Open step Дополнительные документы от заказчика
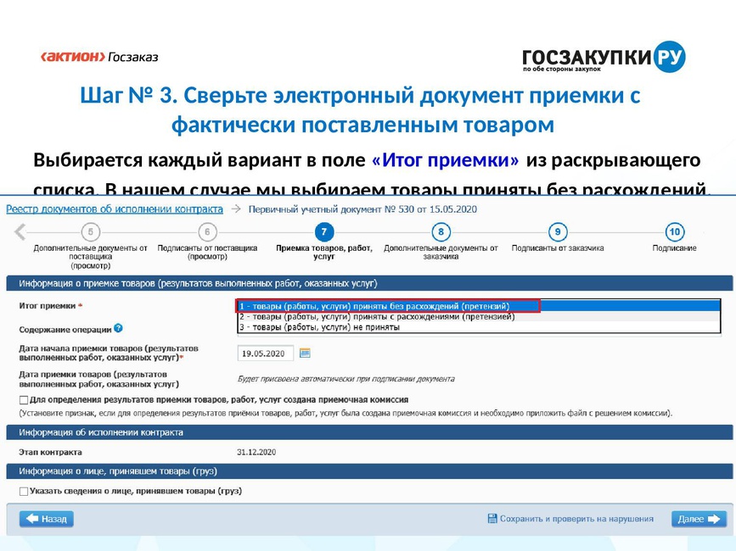 [x=441, y=252]
